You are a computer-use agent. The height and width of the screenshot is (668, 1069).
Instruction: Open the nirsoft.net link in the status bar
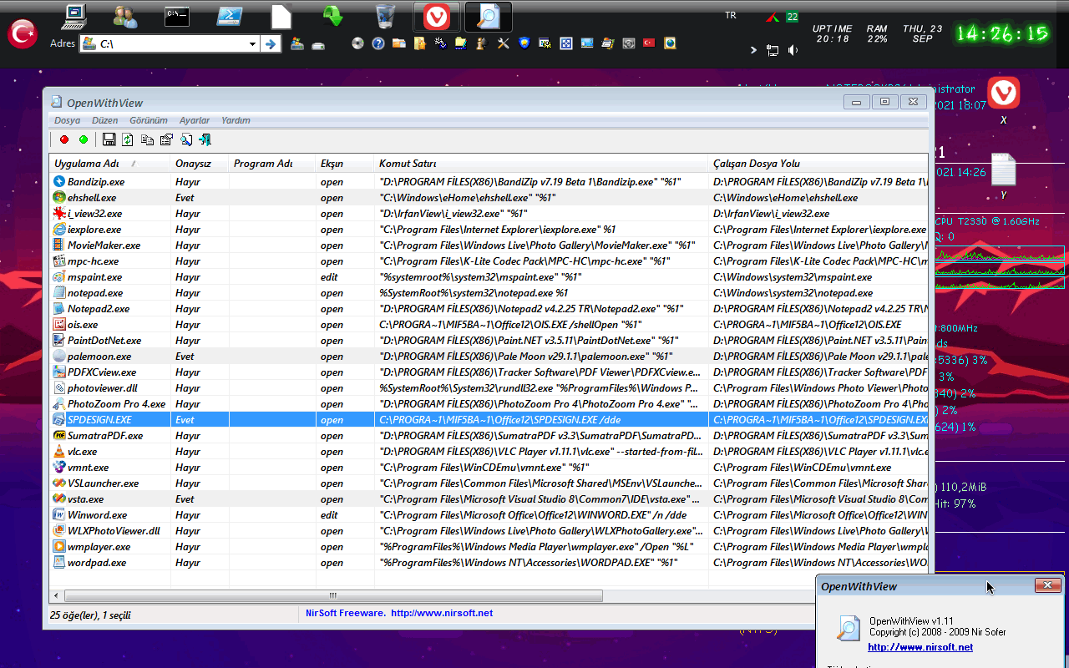[x=442, y=613]
